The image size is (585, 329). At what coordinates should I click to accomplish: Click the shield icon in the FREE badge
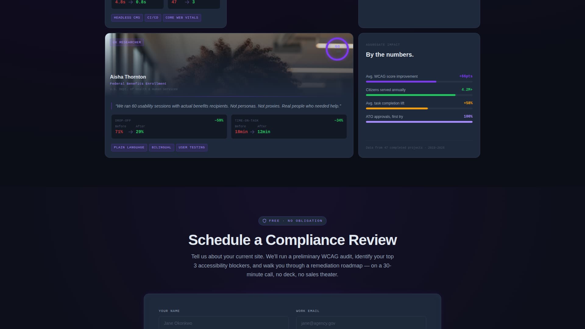[264, 221]
